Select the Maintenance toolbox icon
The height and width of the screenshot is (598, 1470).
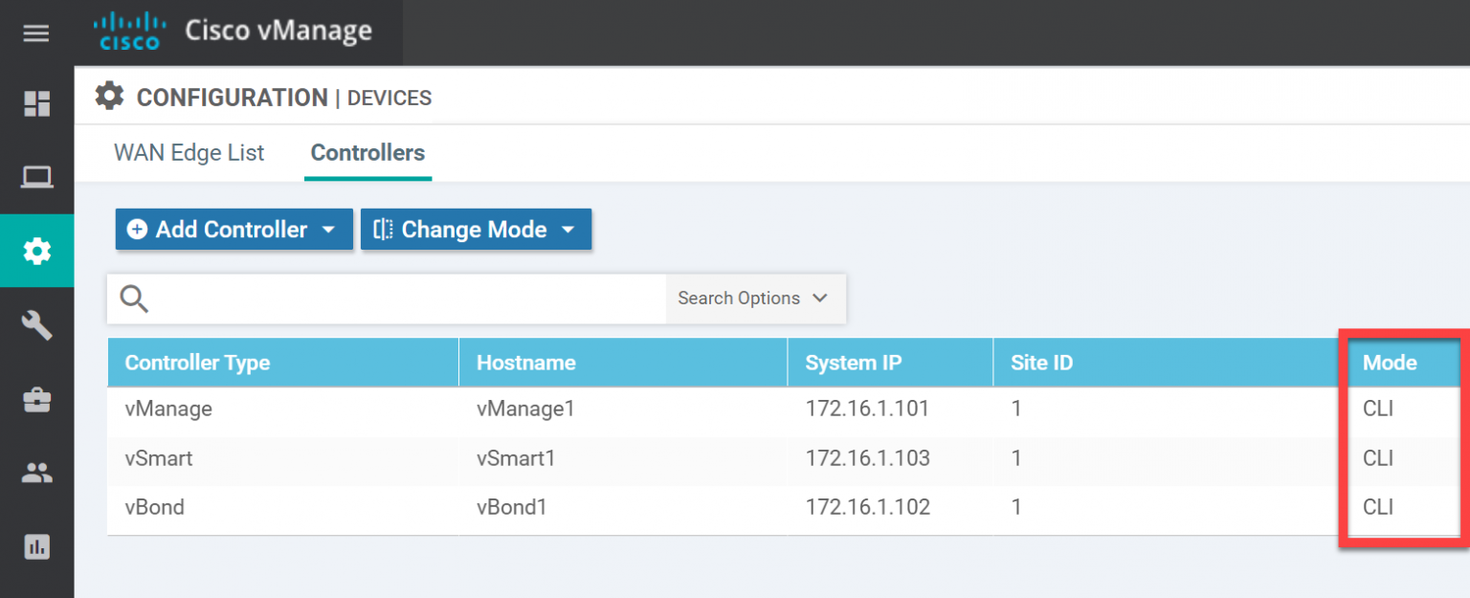(35, 399)
